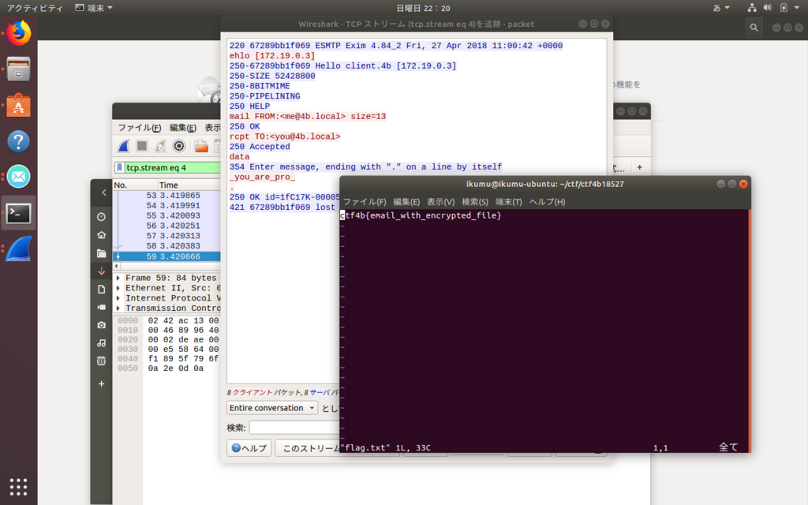Open Home in the file manager sidebar
This screenshot has height=505, width=808.
click(x=102, y=235)
